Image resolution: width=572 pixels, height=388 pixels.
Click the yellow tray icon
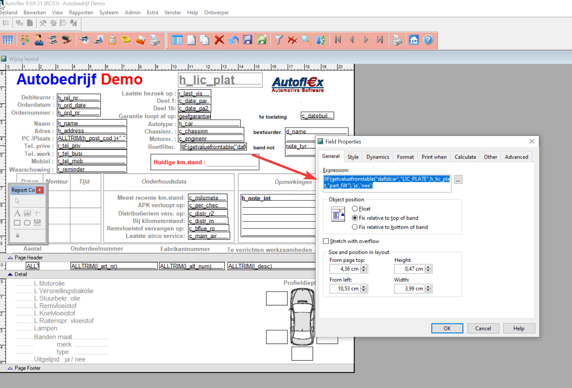tap(126, 40)
